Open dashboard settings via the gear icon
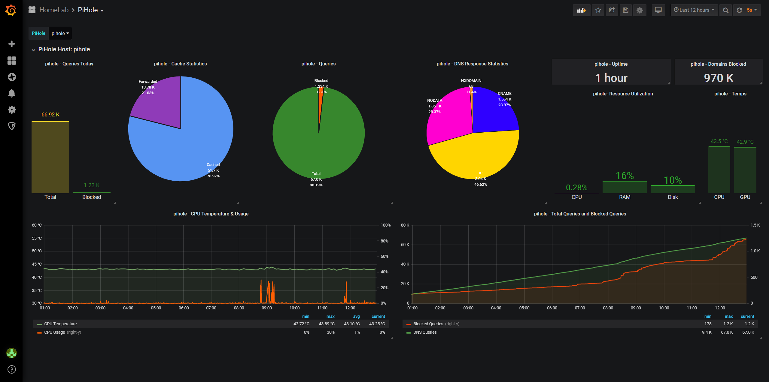Screen dimensions: 769x382 point(640,10)
